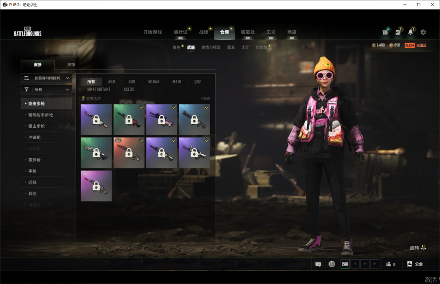This screenshot has width=440, height=284.
Task: Toggle checkmark on last skin in first row
Action: click(x=207, y=107)
